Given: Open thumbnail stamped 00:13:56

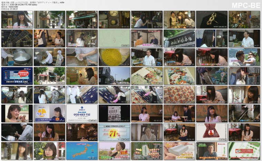Looking at the screenshot, I should [212, 38].
